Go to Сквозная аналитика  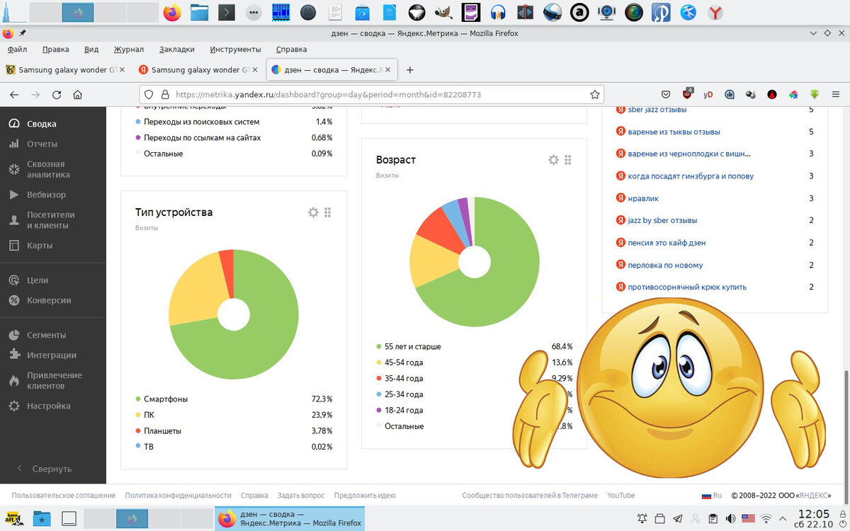point(48,169)
